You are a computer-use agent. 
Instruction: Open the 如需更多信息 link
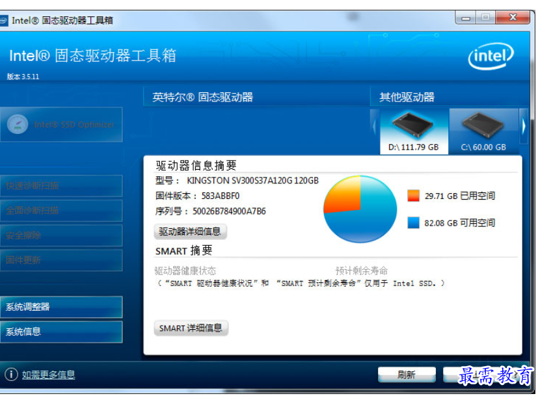pyautogui.click(x=48, y=375)
